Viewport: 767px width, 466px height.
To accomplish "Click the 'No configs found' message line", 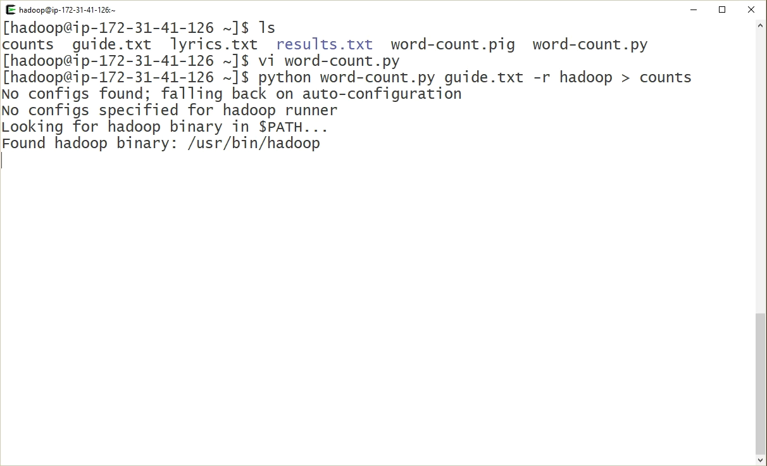I will [x=232, y=94].
